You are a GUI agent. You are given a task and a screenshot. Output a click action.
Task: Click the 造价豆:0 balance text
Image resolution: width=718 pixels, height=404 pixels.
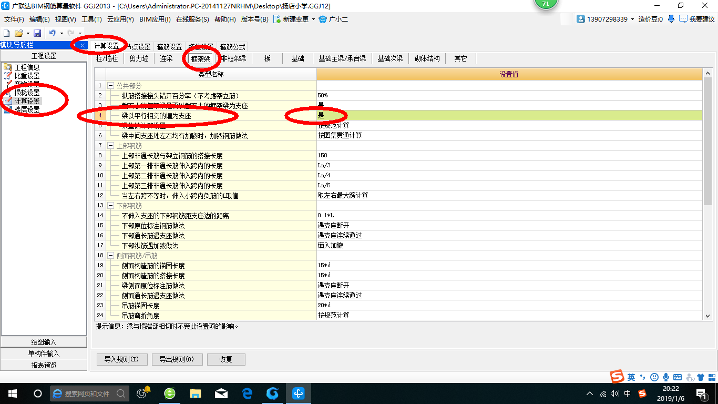click(x=651, y=19)
